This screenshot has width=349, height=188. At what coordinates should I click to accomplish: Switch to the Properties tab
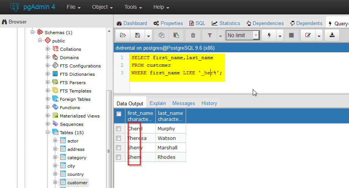pos(168,23)
